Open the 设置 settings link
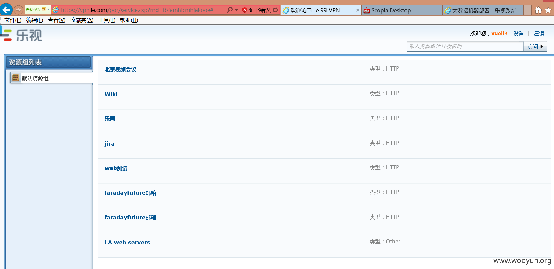This screenshot has height=269, width=554. coord(518,34)
